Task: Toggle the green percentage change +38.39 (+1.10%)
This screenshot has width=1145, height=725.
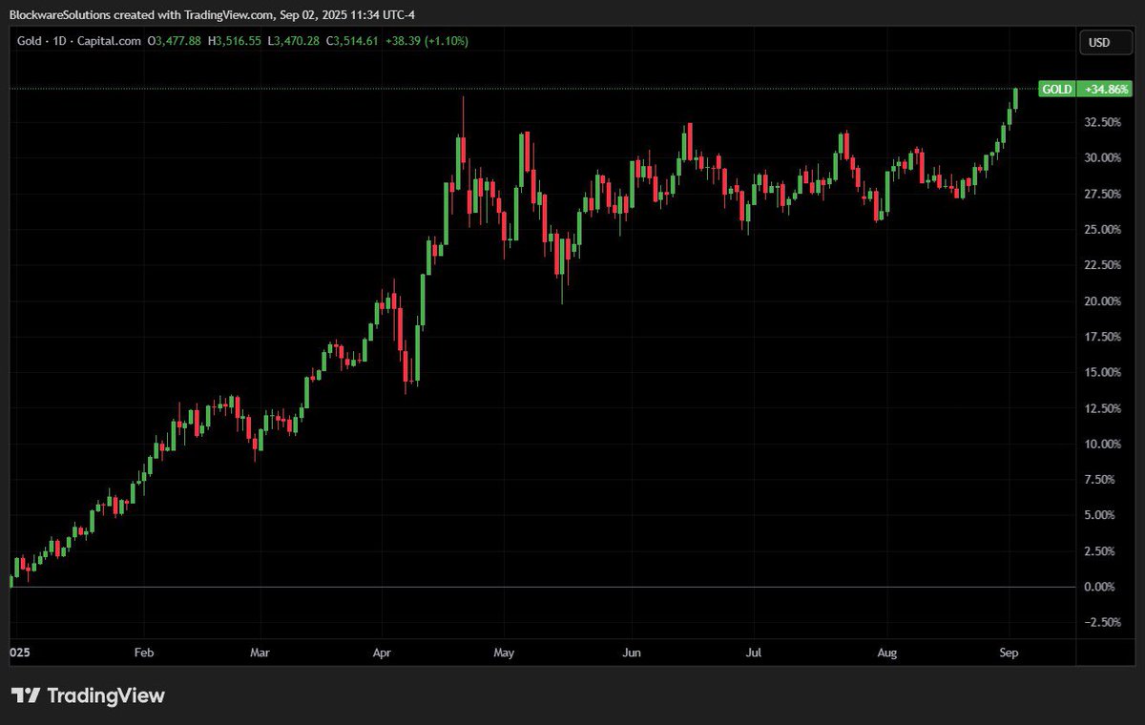Action: [428, 41]
